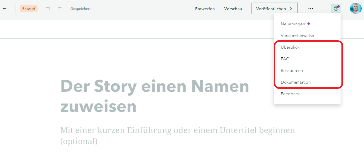Viewport: 364px width, 152px height.
Task: Open Dokumentation from the help menu
Action: (295, 82)
